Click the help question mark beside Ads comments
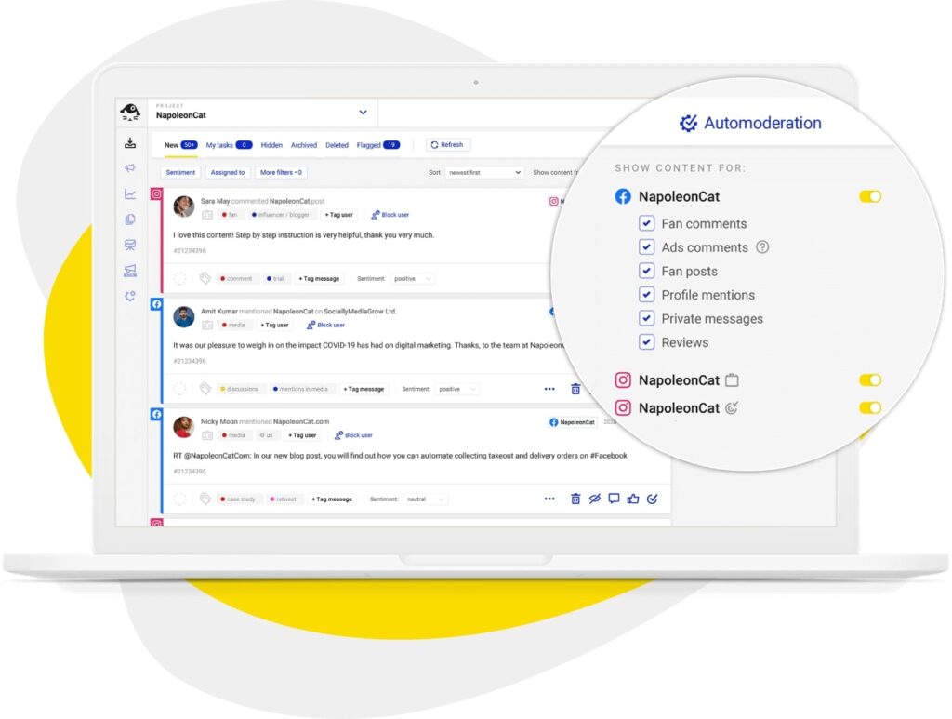 pyautogui.click(x=762, y=247)
